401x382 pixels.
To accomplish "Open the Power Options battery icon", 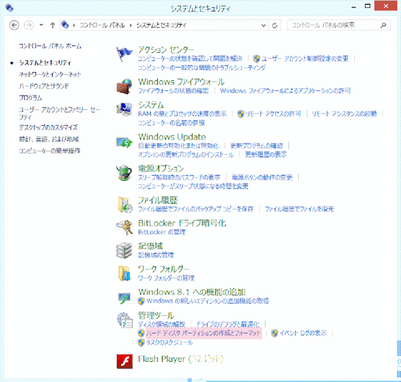I will (x=124, y=172).
